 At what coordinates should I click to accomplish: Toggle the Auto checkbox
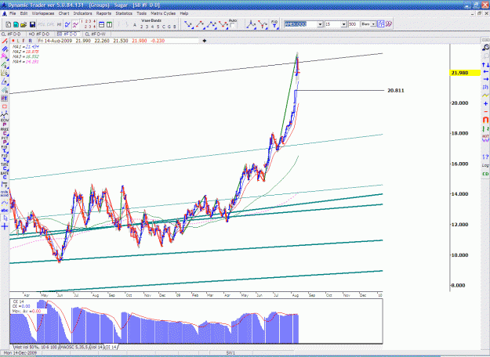click(233, 26)
